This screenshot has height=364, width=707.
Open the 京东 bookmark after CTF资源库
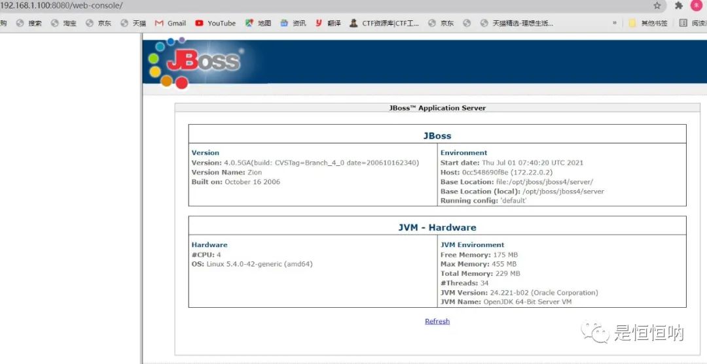coord(441,24)
